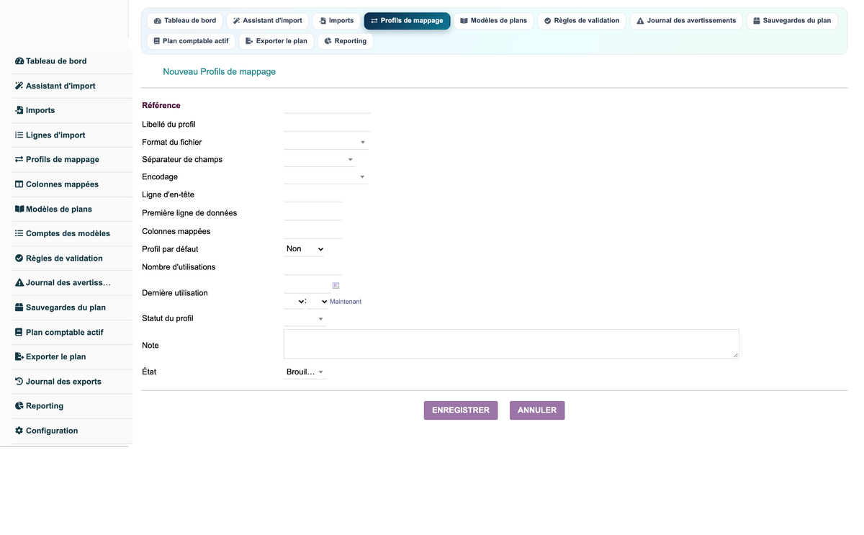
Task: Focus the Dernière utilisation date input
Action: pyautogui.click(x=307, y=284)
